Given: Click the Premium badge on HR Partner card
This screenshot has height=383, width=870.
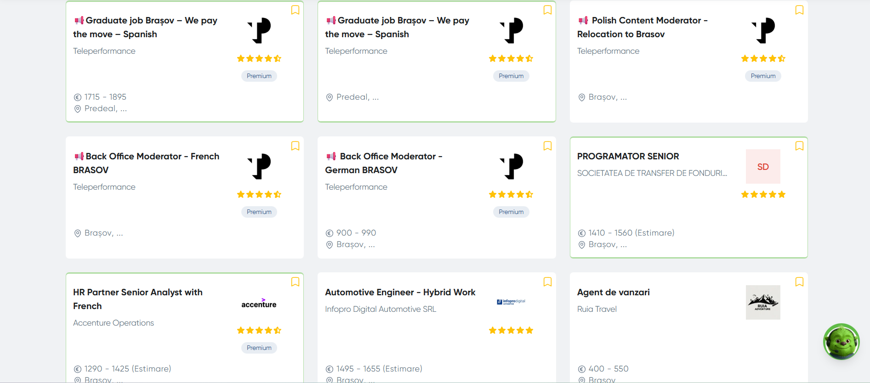Looking at the screenshot, I should pos(259,348).
